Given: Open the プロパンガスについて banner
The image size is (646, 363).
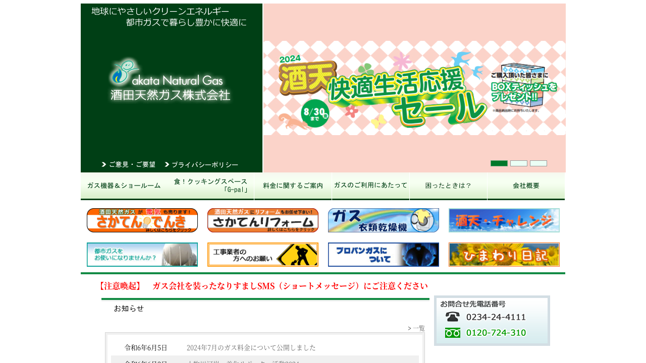Looking at the screenshot, I should 384,255.
